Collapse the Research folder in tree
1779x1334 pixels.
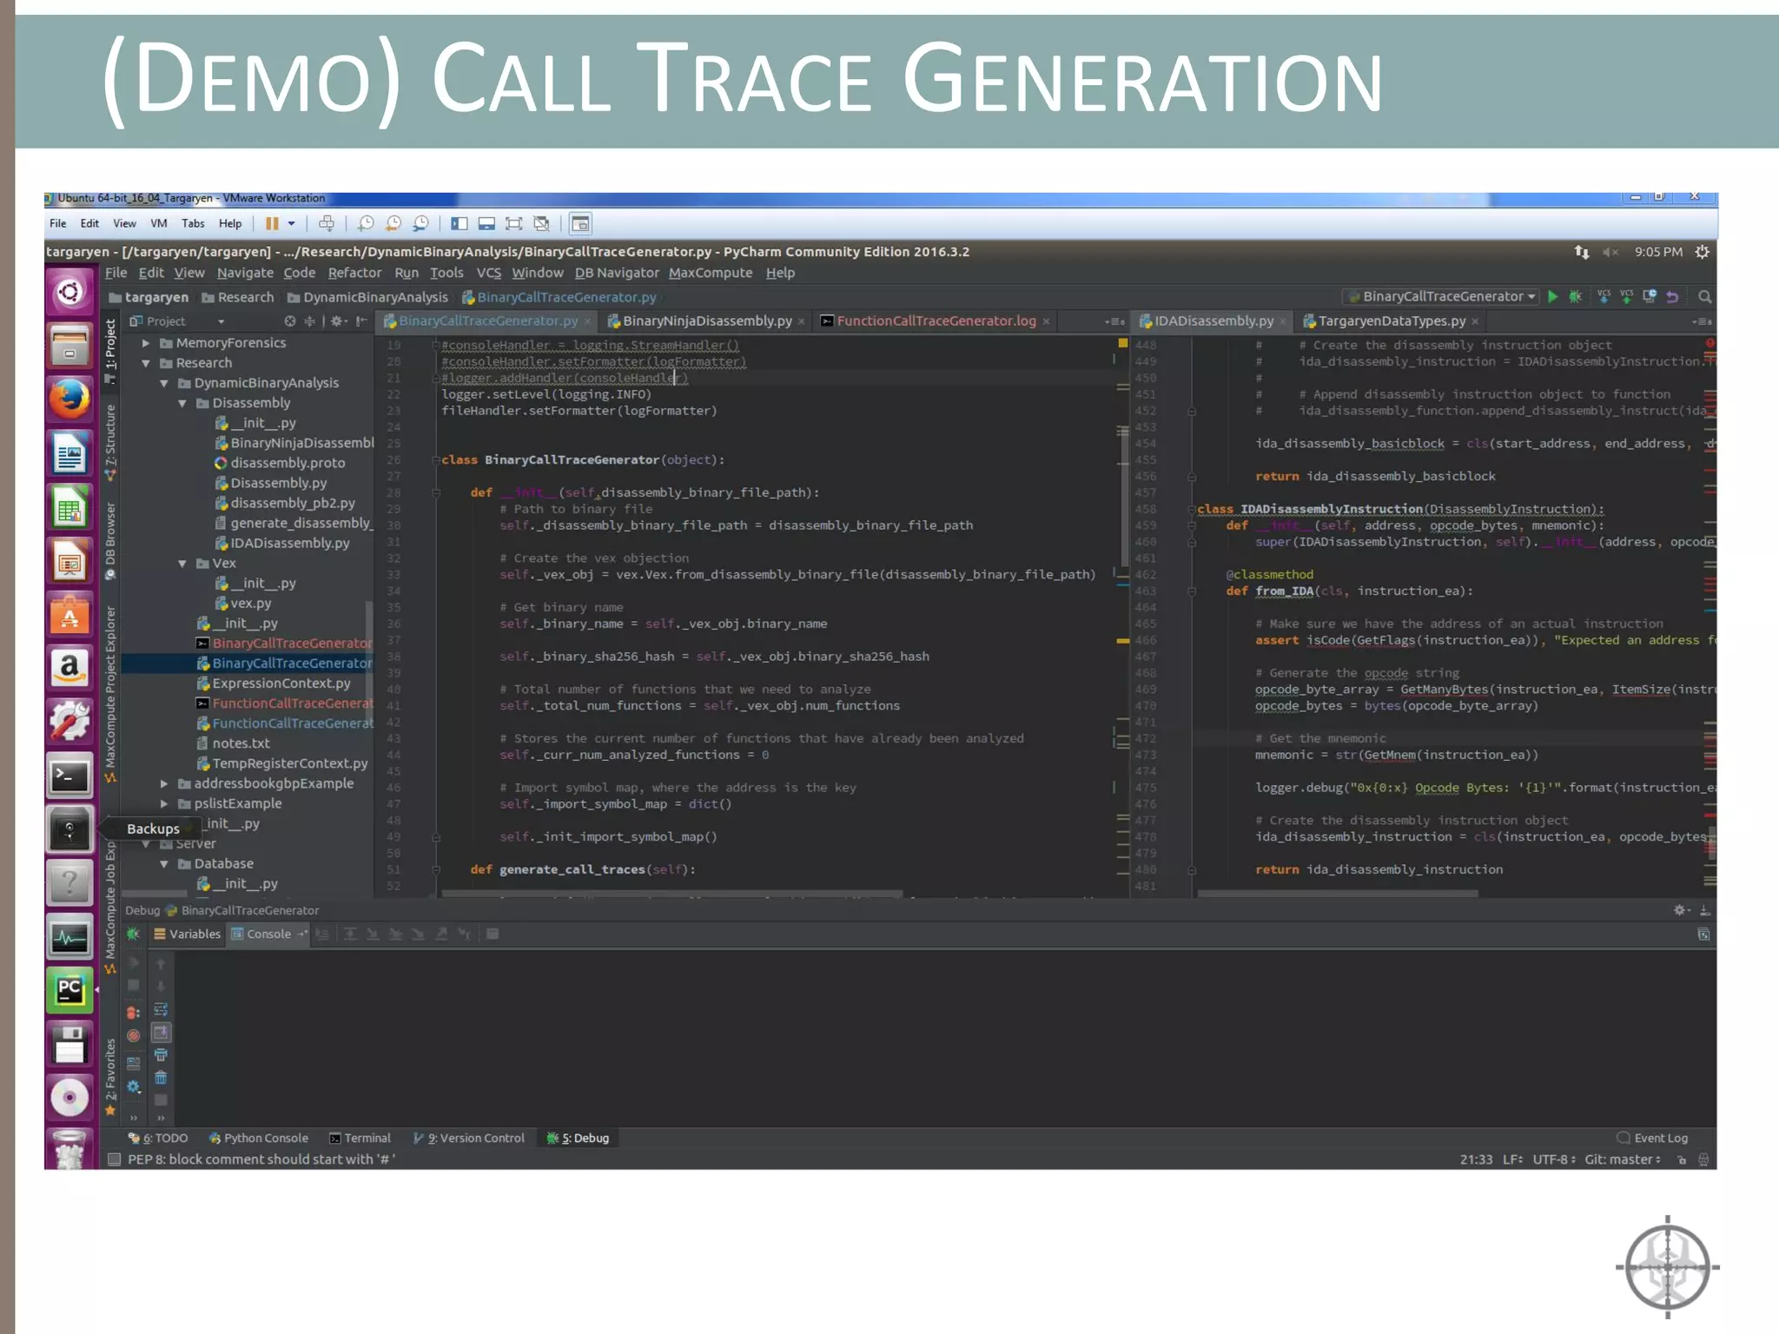coord(146,363)
